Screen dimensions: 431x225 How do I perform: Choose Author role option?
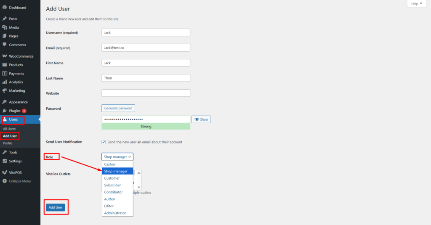point(117,199)
